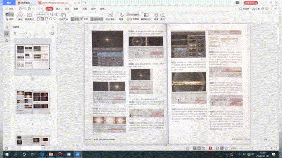Switch to the PDF document tab
282x158 pixels.
(x=55, y=3)
